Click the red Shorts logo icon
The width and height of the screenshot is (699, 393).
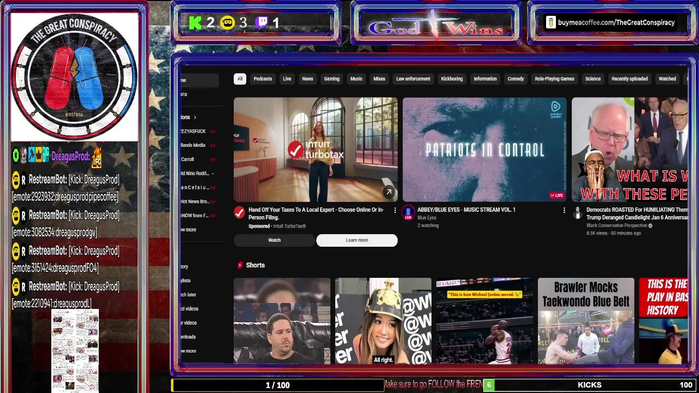(240, 265)
